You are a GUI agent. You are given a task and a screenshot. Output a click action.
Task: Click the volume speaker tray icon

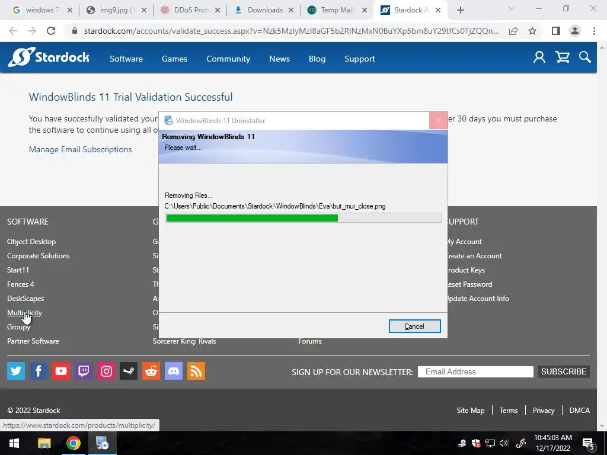pos(504,443)
